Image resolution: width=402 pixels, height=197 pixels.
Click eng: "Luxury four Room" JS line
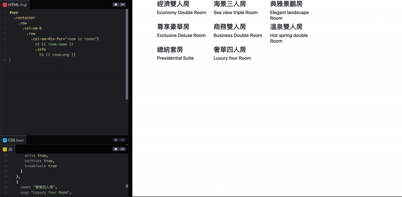[46, 192]
